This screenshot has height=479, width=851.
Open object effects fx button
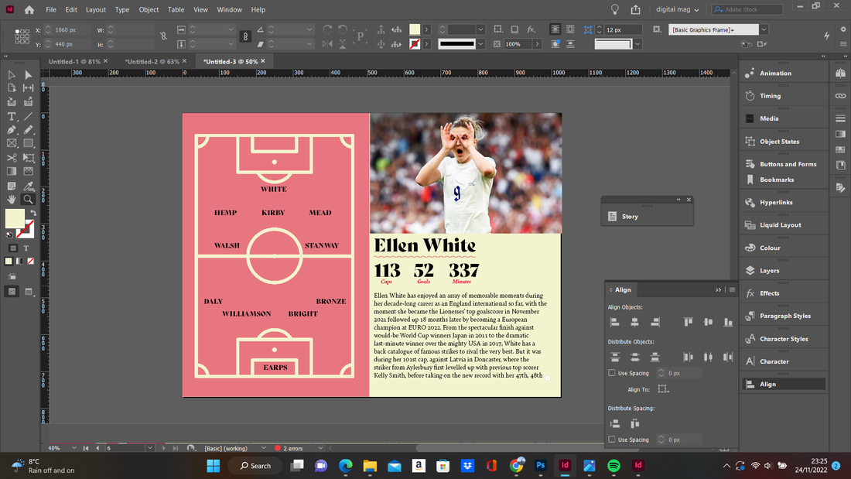(531, 29)
